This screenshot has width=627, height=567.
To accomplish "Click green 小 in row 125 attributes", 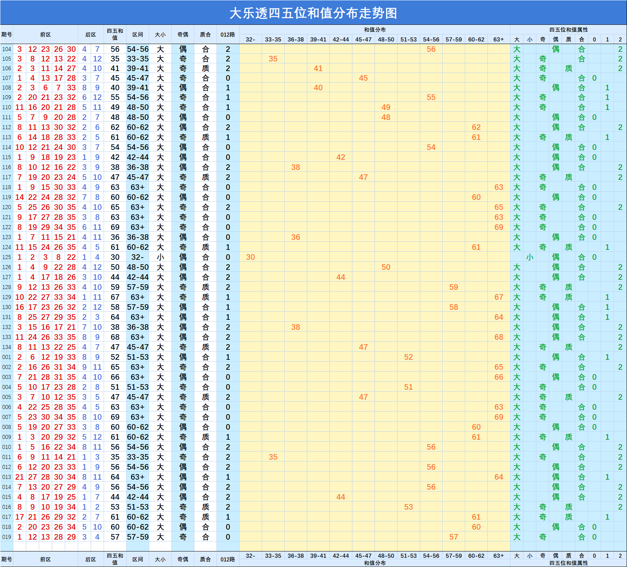I will (530, 257).
